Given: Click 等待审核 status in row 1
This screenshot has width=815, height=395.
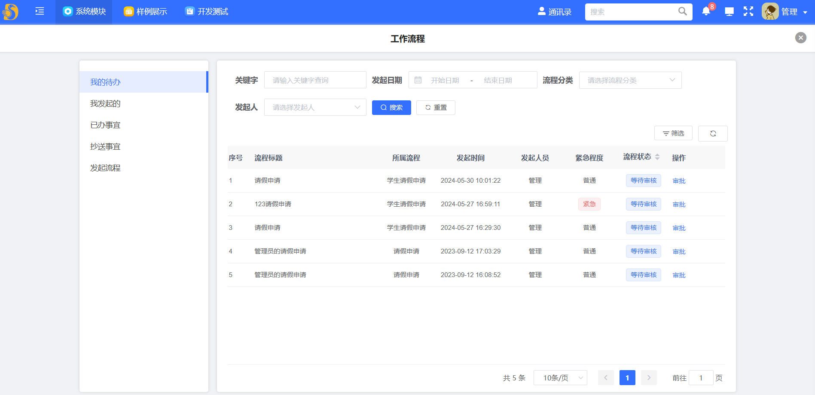Looking at the screenshot, I should coord(643,181).
